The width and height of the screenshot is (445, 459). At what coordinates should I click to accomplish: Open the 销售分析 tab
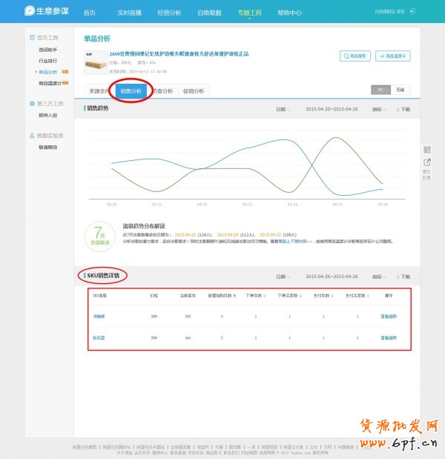(131, 91)
